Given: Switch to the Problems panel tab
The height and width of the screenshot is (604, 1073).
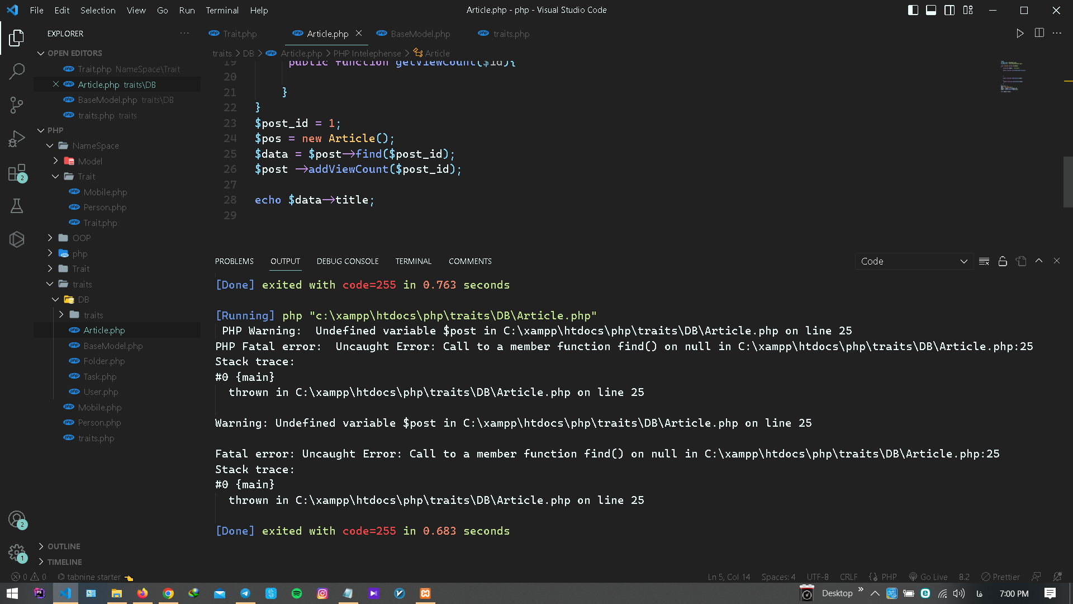Looking at the screenshot, I should click(234, 261).
